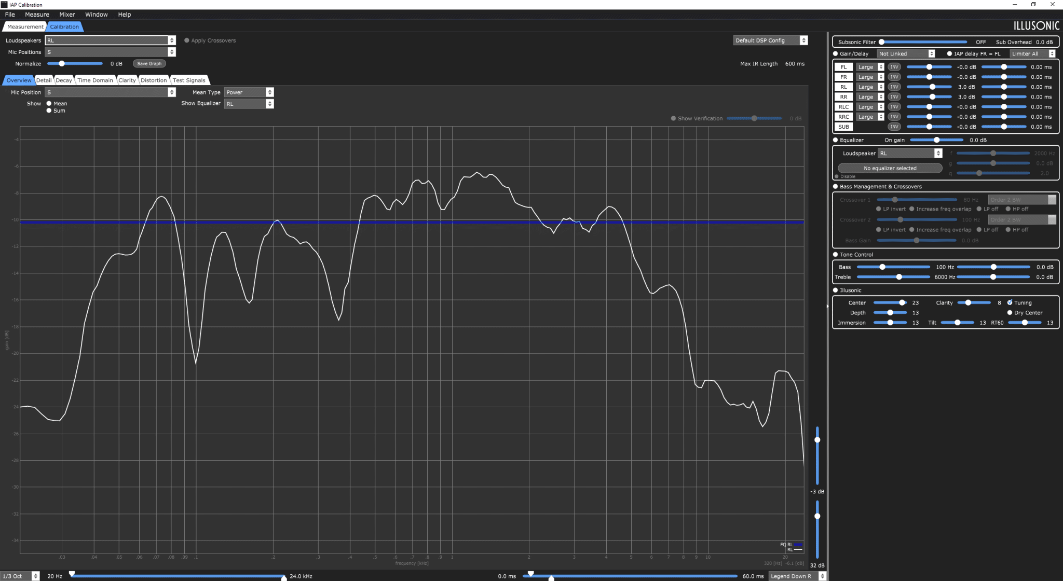This screenshot has height=581, width=1063.
Task: Click the No equalizer selected button
Action: [x=890, y=168]
